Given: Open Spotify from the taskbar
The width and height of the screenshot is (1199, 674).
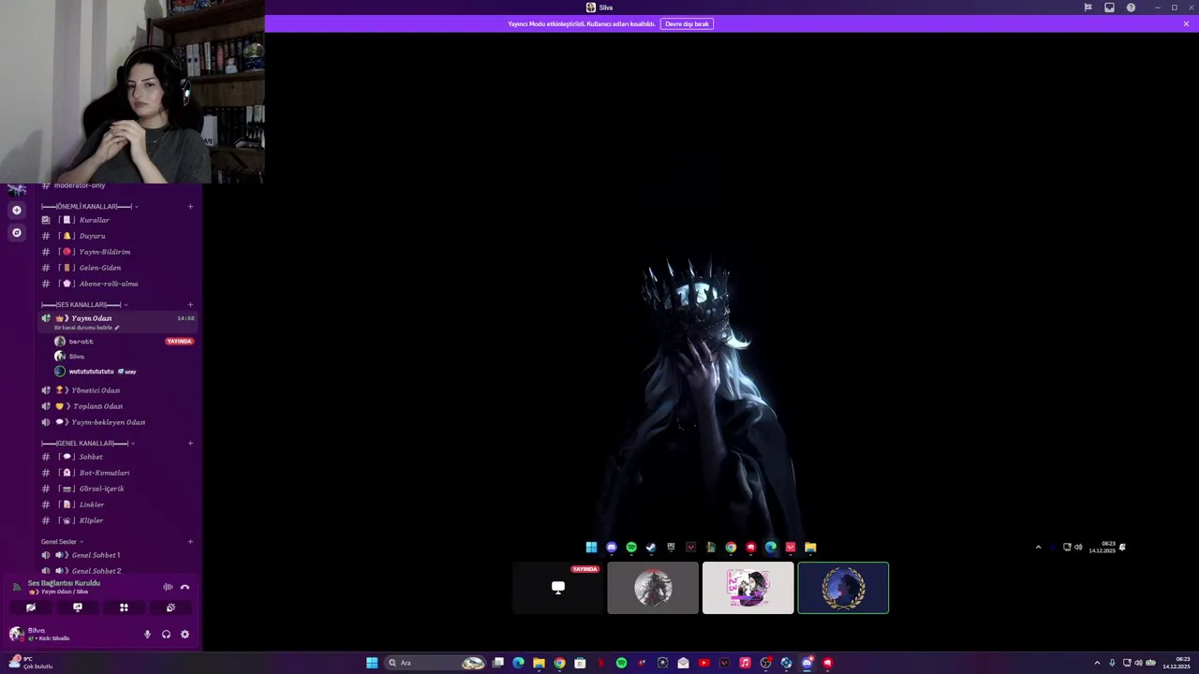Looking at the screenshot, I should (x=621, y=663).
